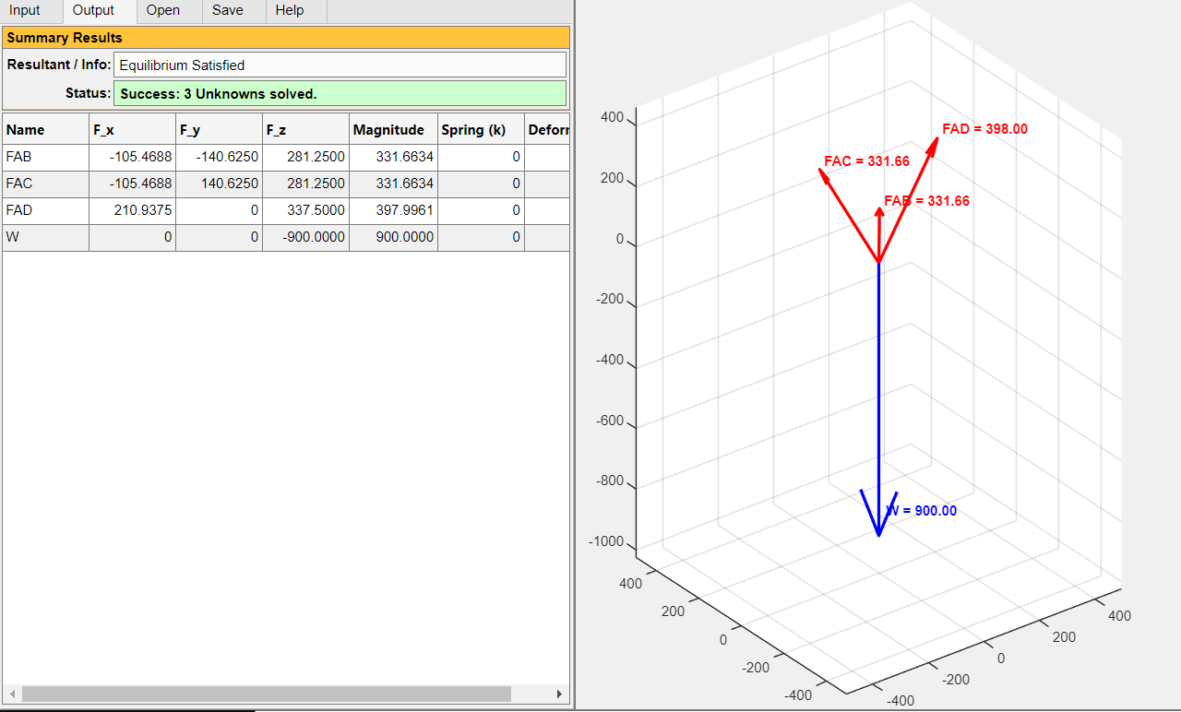The width and height of the screenshot is (1181, 712).
Task: Click W F_z value -900.0000
Action: (305, 237)
